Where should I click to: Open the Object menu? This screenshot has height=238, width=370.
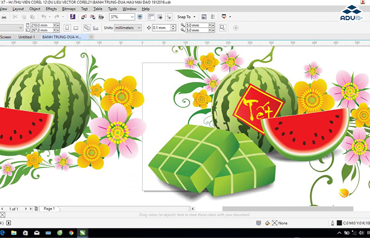tap(35, 9)
